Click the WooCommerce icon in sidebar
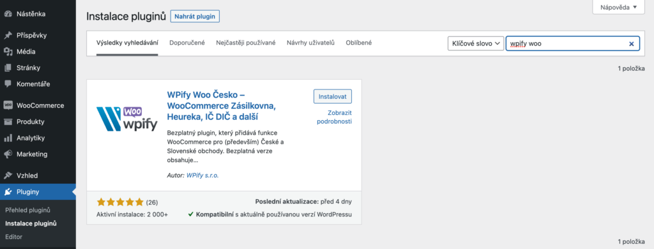The width and height of the screenshot is (654, 249). pyautogui.click(x=8, y=105)
